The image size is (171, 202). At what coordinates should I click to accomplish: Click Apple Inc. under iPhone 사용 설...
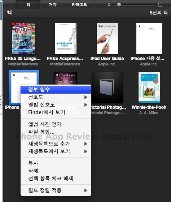(x=149, y=64)
